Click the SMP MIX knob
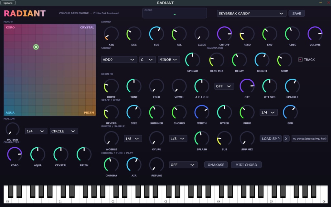 pos(247,138)
